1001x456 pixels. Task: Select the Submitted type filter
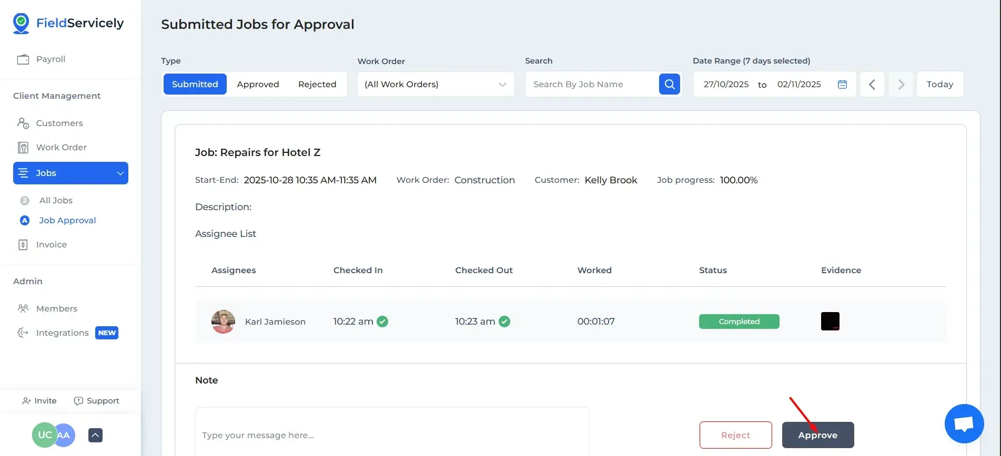pyautogui.click(x=195, y=84)
